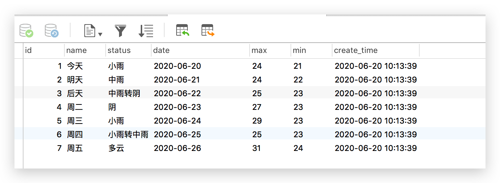Select the row with status 小雨转中雨
Screen dimensions: 500x183
[x=254, y=134]
